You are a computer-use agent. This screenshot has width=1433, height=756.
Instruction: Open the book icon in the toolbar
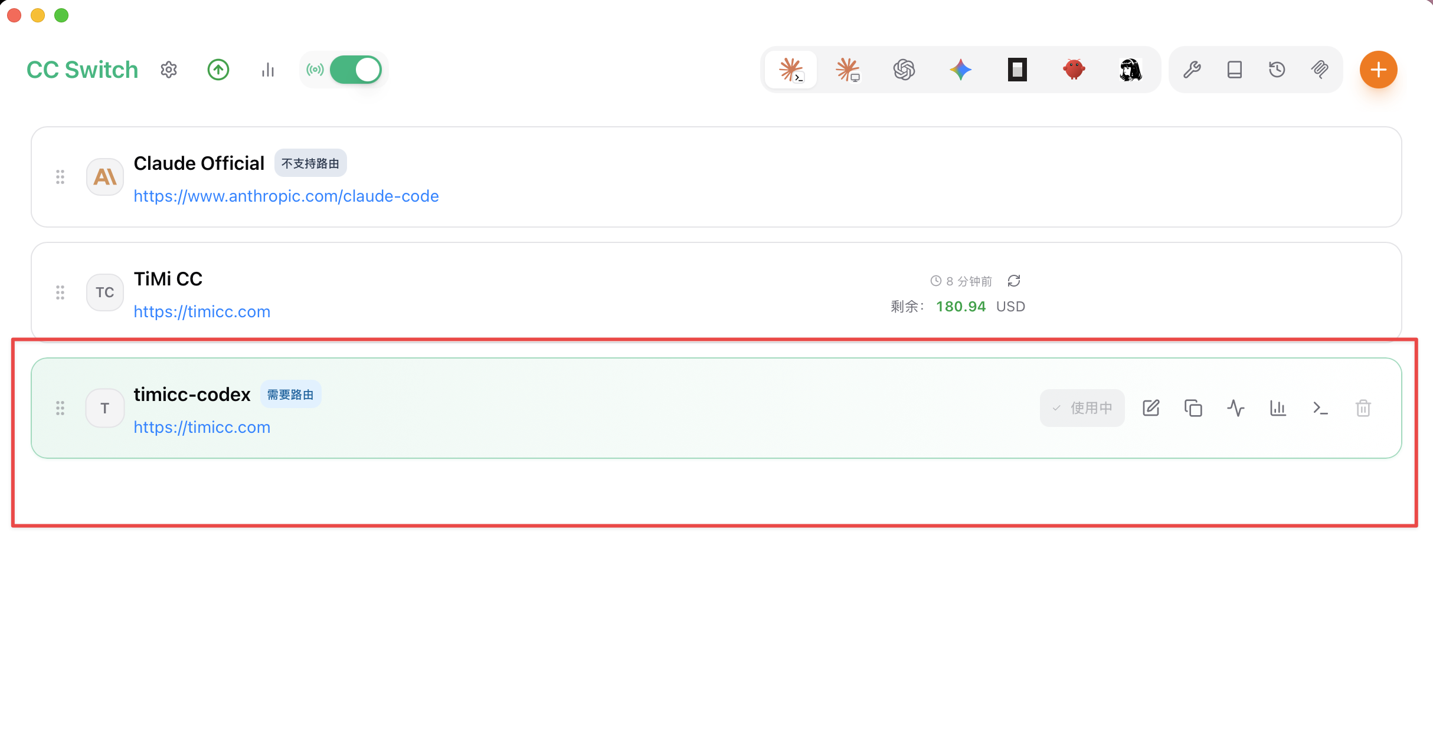coord(1235,70)
